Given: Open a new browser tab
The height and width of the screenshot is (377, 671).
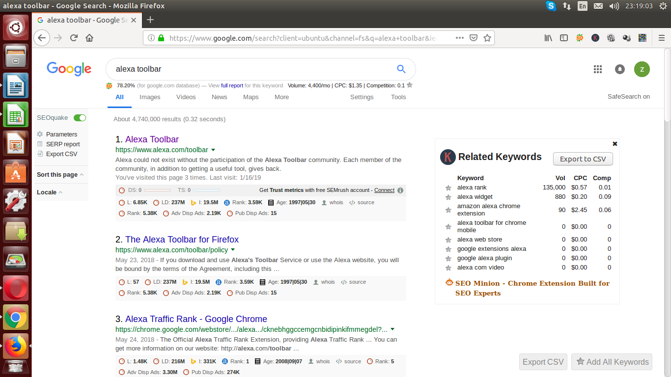Looking at the screenshot, I should point(150,20).
